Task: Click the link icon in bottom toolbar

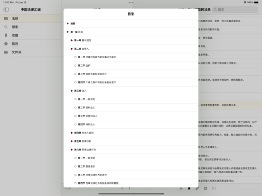Action: click(197, 188)
